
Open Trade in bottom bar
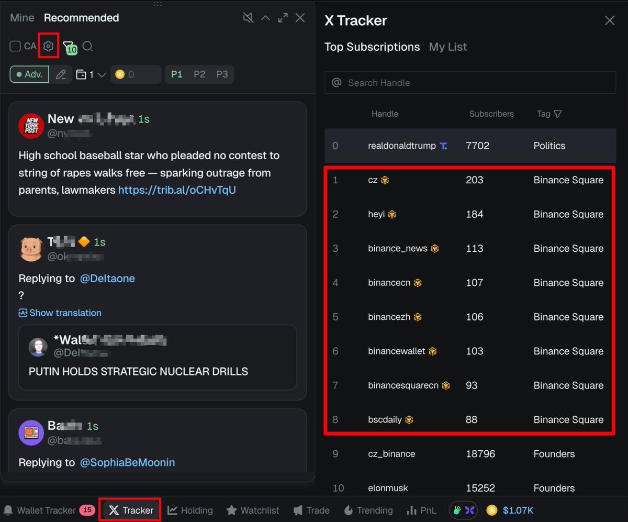(311, 510)
